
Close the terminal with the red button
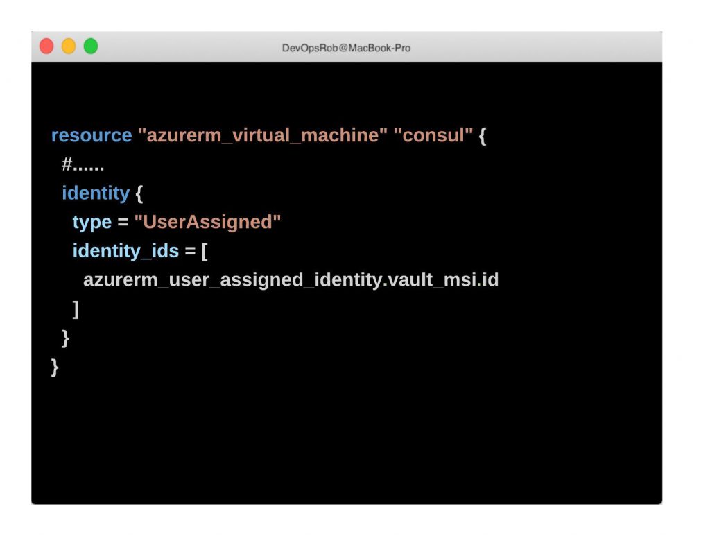(46, 46)
